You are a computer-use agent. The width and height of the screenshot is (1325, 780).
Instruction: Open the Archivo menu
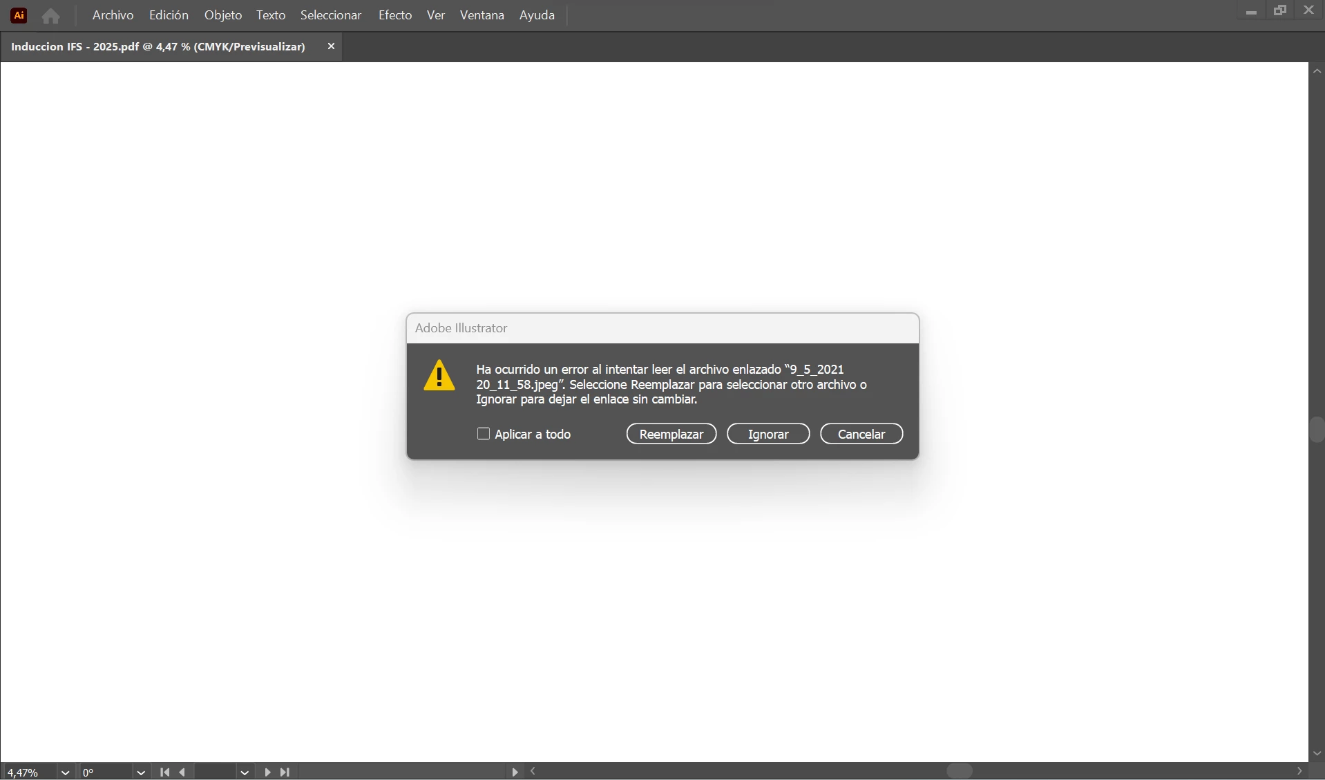(113, 15)
